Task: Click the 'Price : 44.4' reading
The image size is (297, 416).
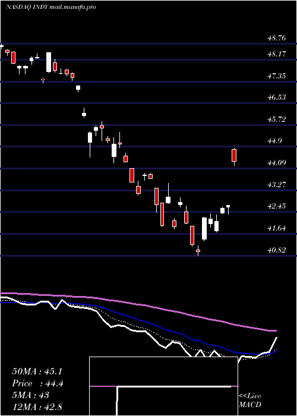Action: [x=37, y=383]
